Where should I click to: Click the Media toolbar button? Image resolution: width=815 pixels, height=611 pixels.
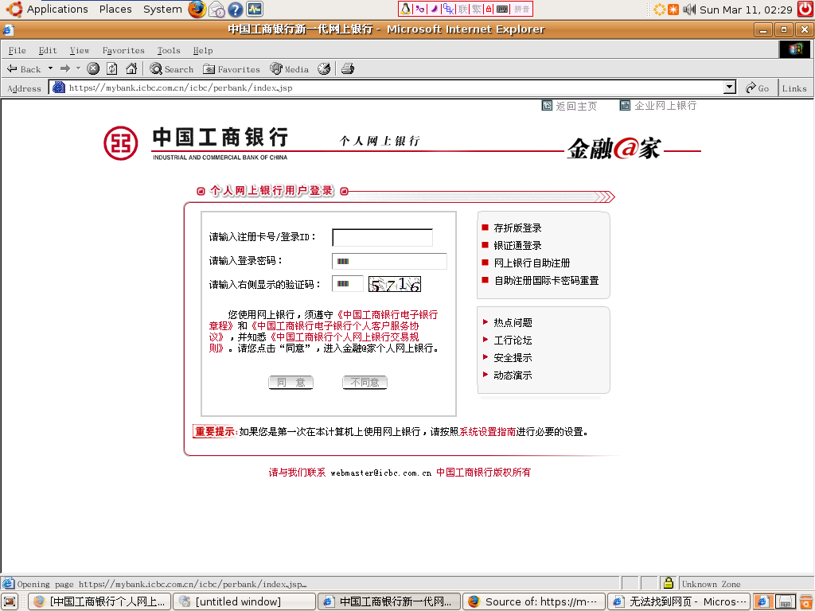click(290, 68)
